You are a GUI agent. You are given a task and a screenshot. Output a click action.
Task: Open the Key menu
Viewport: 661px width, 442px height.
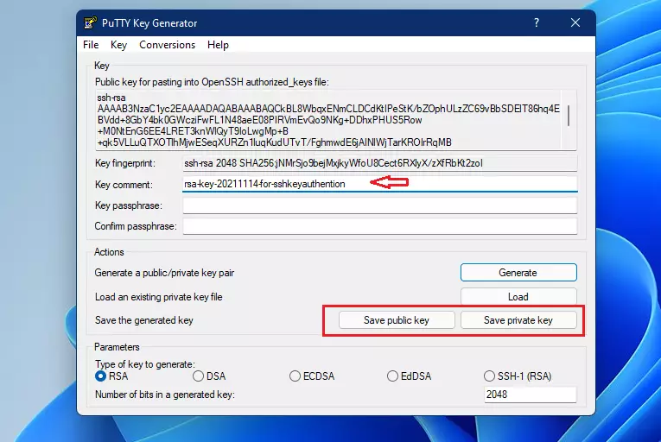pyautogui.click(x=118, y=45)
